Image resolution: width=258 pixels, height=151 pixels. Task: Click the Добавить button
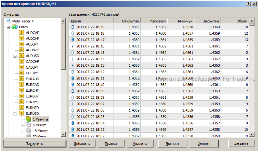(82, 144)
